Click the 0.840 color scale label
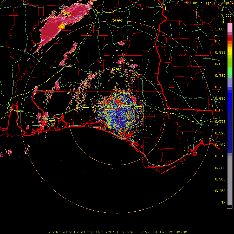The height and width of the screenshot is (234, 234). [x=220, y=64]
